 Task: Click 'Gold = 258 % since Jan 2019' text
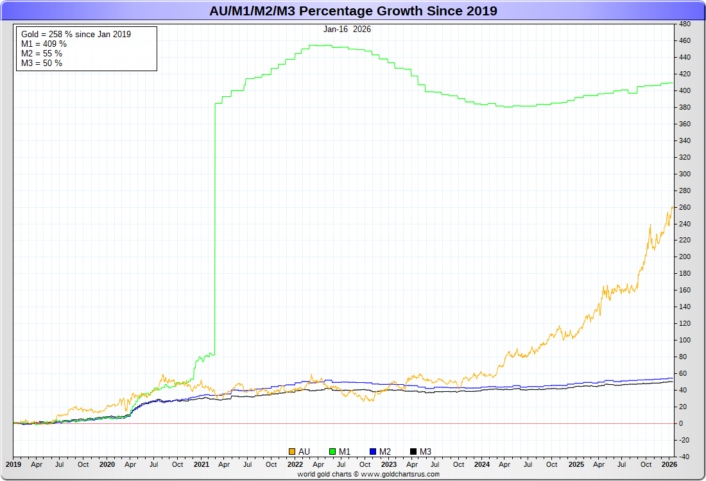(76, 34)
